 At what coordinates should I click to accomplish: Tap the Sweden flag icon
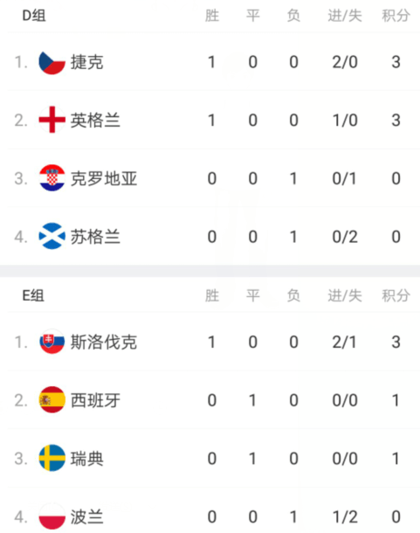[x=52, y=458]
